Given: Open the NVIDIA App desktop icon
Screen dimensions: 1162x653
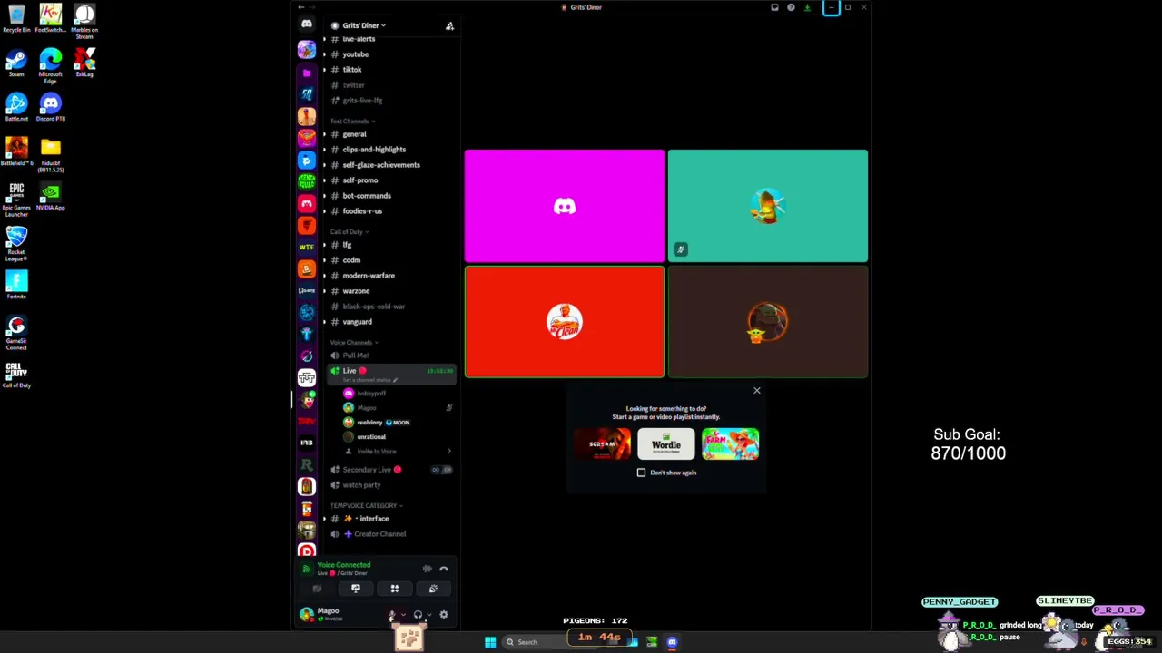Looking at the screenshot, I should click(51, 196).
